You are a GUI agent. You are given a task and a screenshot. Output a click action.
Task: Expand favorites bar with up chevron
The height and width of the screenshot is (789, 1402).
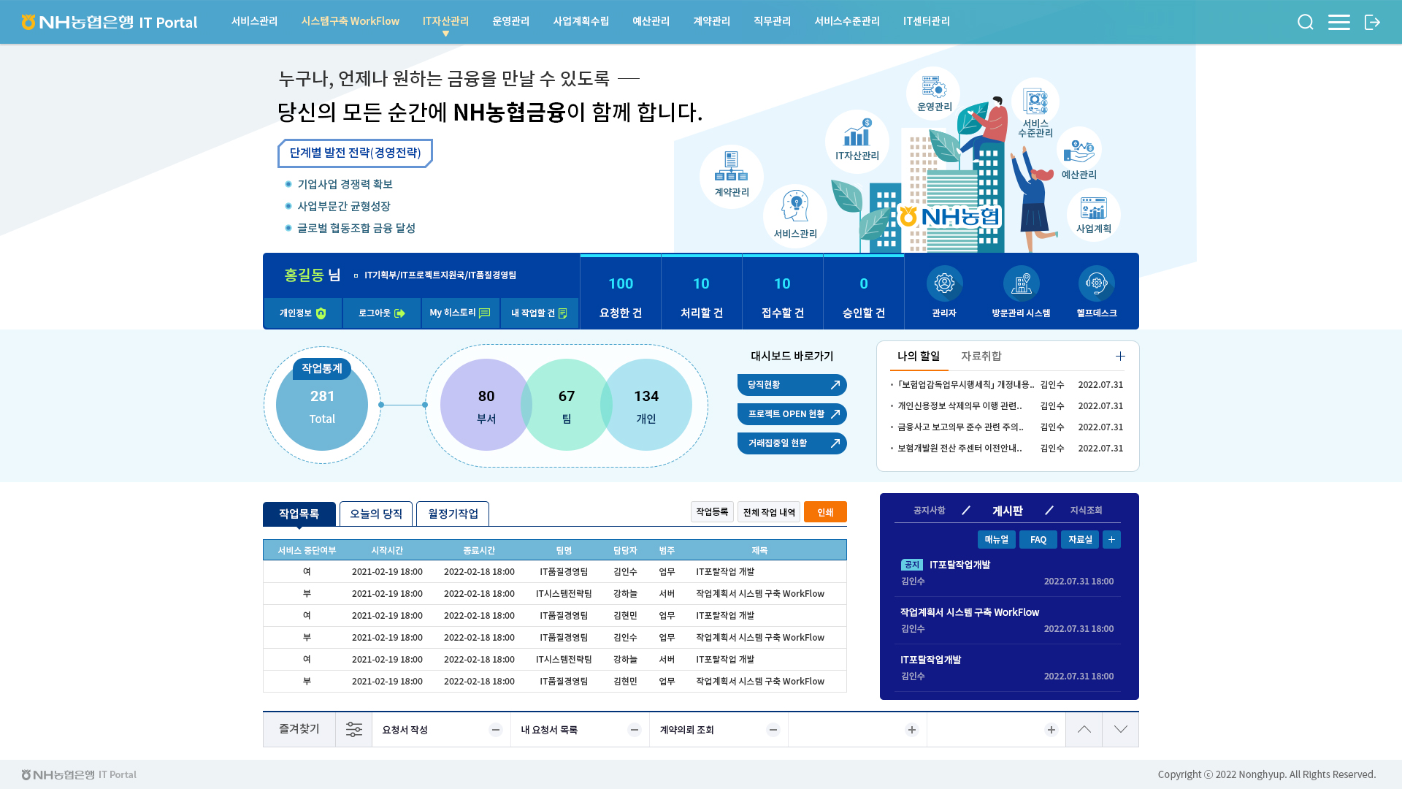[1084, 729]
